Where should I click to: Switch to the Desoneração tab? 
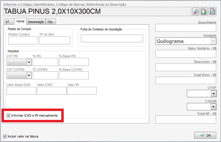tap(36, 22)
